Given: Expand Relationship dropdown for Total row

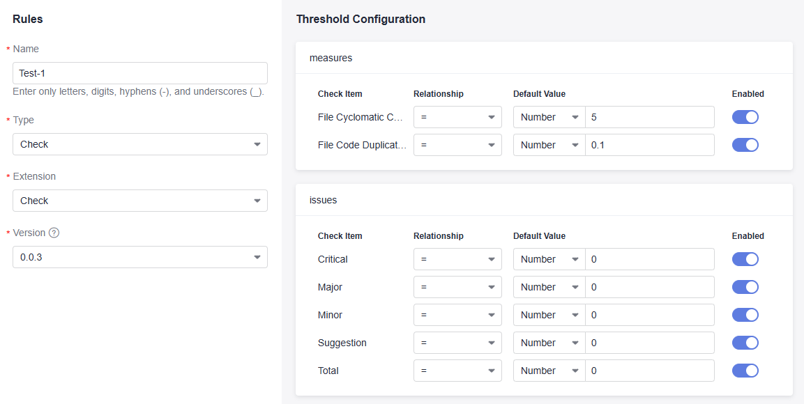Looking at the screenshot, I should (x=457, y=371).
